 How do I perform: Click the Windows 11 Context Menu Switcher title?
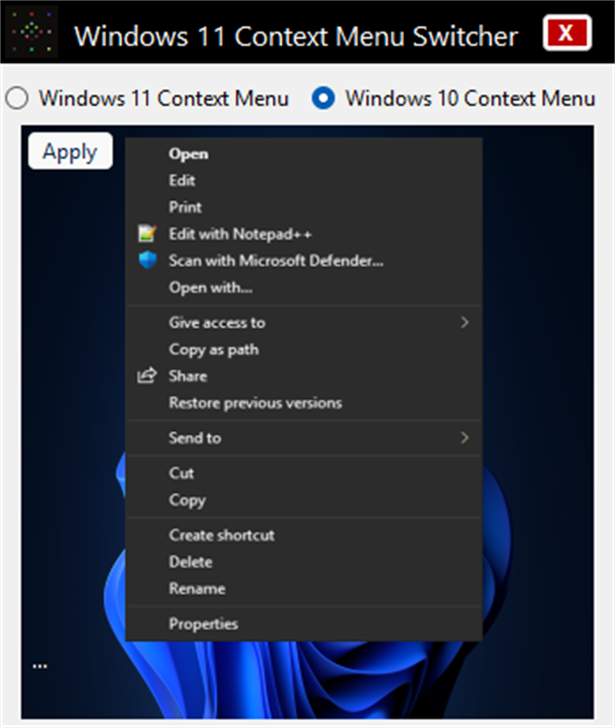tap(296, 36)
